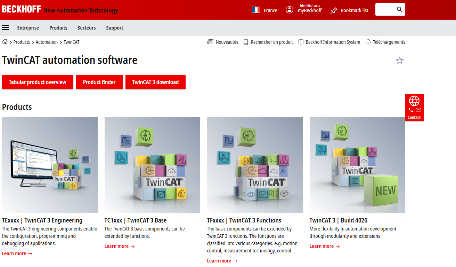Click the Rechercher un produit link text
The height and width of the screenshot is (267, 456).
coord(272,42)
